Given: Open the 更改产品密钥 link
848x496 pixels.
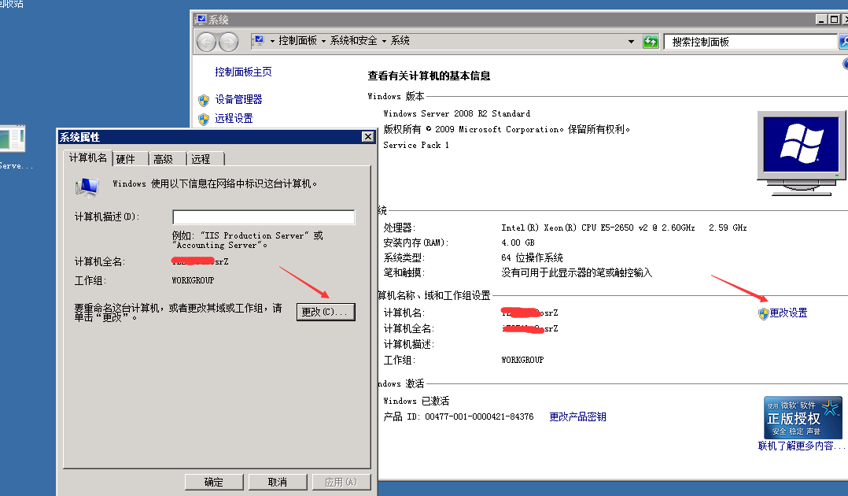Looking at the screenshot, I should pyautogui.click(x=577, y=416).
